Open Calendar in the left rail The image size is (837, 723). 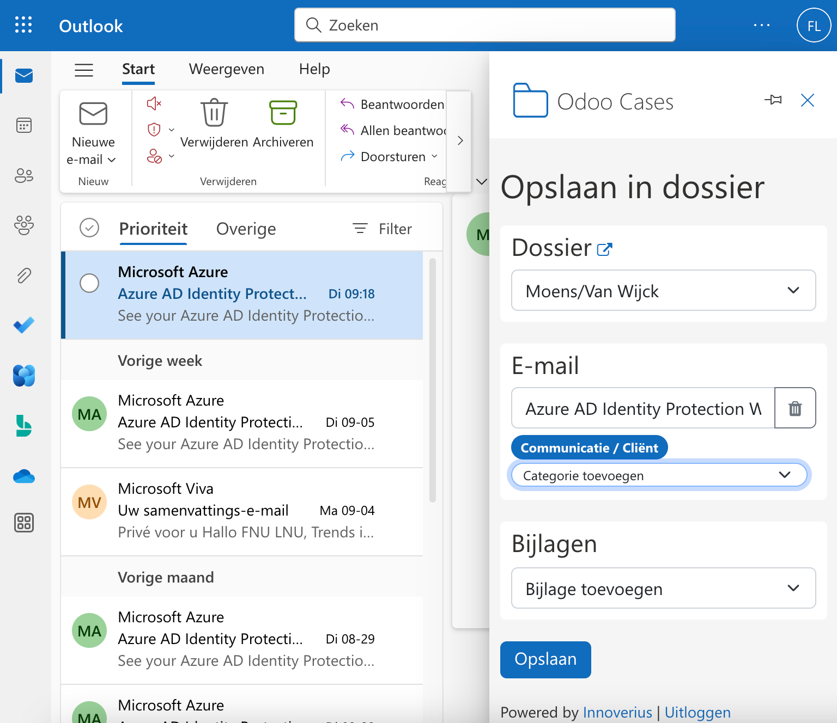[x=24, y=126]
